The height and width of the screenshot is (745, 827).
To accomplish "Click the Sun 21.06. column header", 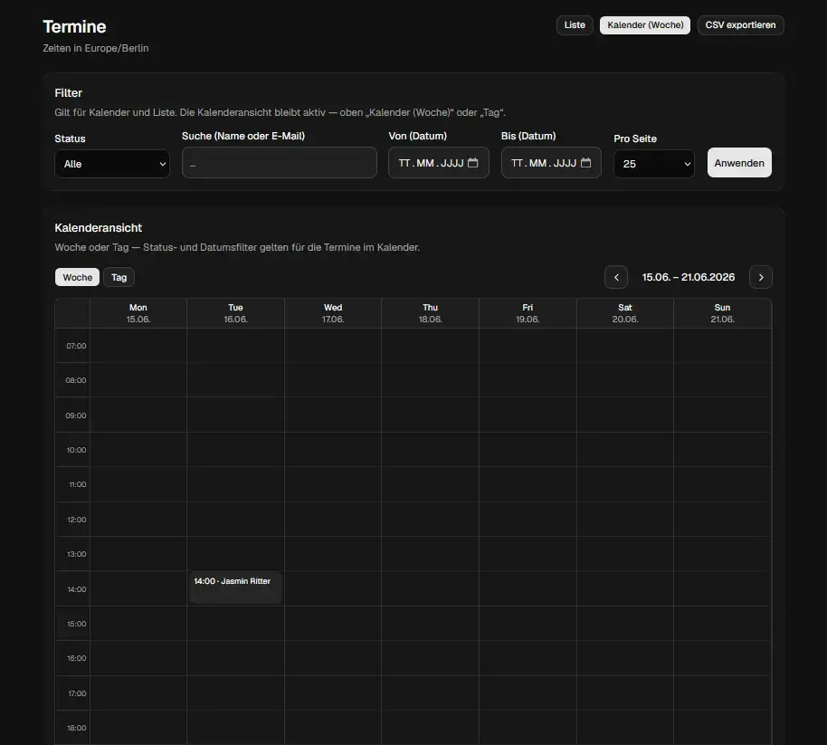I will pos(722,313).
